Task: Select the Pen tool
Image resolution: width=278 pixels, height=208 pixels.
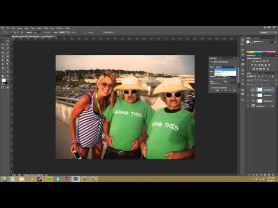Action: pyautogui.click(x=3, y=68)
